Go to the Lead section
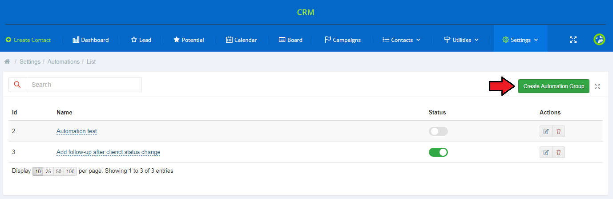 pos(141,40)
